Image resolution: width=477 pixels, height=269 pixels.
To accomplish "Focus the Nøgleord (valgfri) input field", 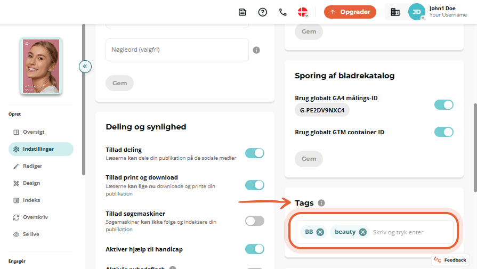I will coord(177,50).
